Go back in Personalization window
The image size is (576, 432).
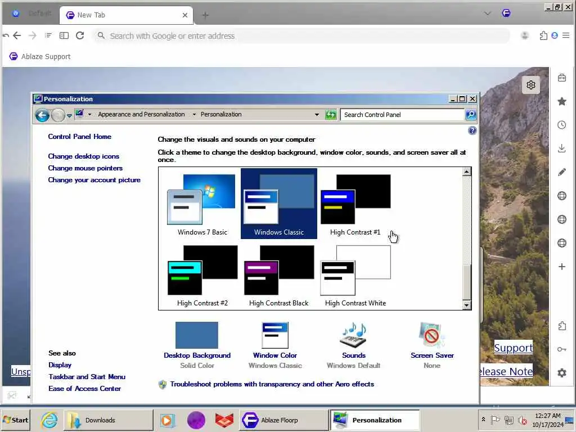pyautogui.click(x=42, y=115)
